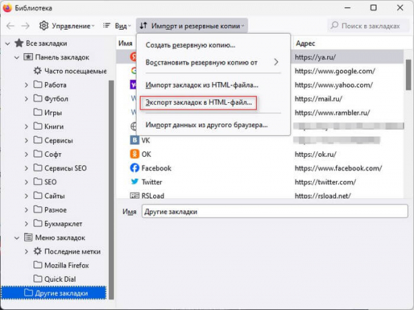
Task: Click the https://ok.ru/ address
Action: coord(315,155)
